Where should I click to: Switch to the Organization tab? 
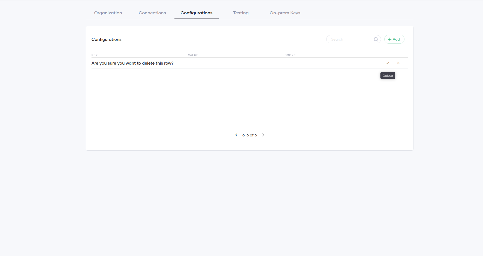click(x=108, y=13)
